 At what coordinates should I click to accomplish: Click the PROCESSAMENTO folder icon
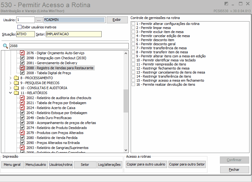click(x=16, y=78)
